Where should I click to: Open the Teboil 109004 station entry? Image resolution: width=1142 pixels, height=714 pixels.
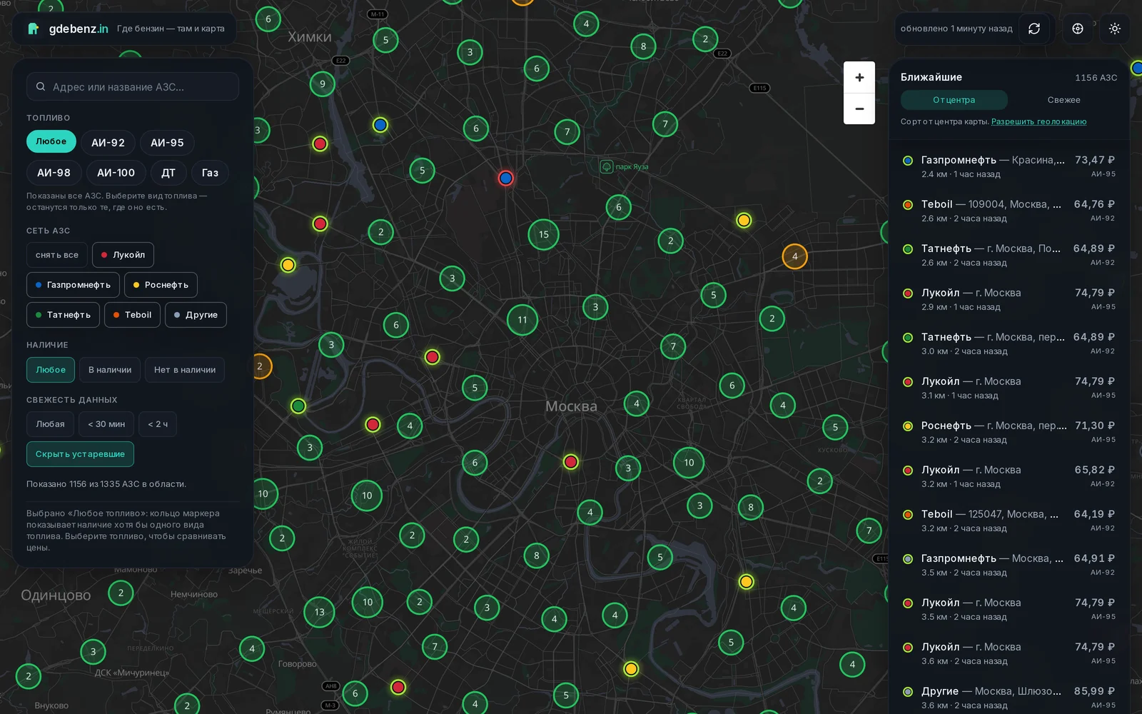click(x=1009, y=211)
